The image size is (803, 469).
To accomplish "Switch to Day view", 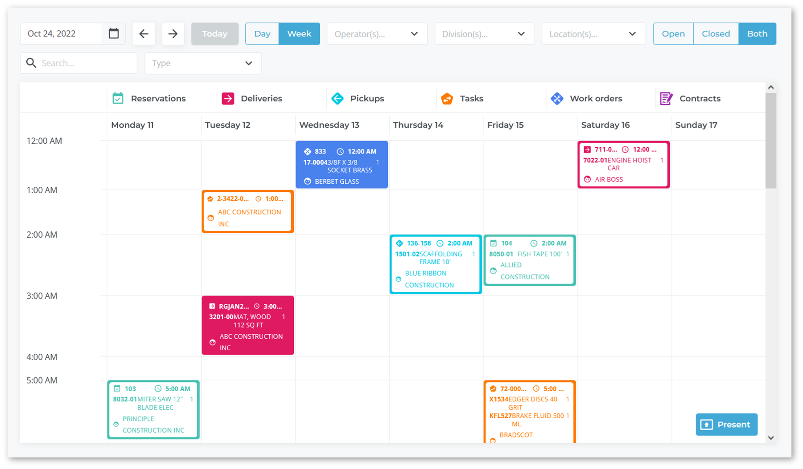I will (262, 34).
